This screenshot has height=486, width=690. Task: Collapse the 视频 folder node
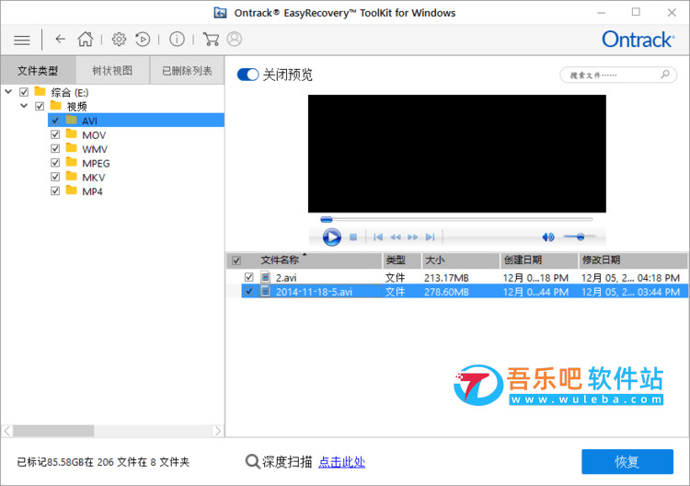coord(25,106)
